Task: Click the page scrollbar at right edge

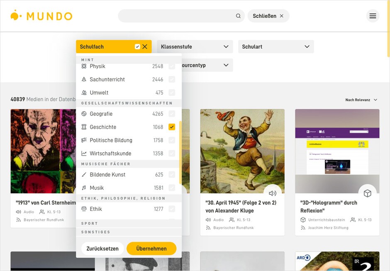Action: pyautogui.click(x=388, y=29)
